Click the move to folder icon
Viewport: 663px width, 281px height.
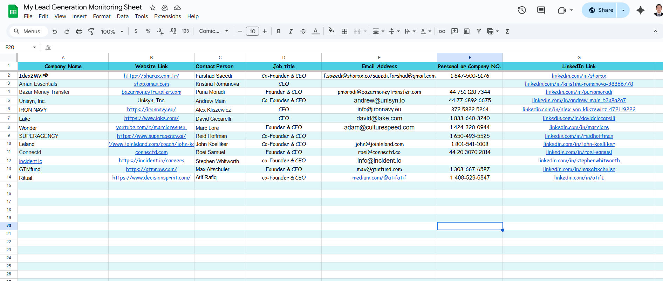click(x=165, y=8)
